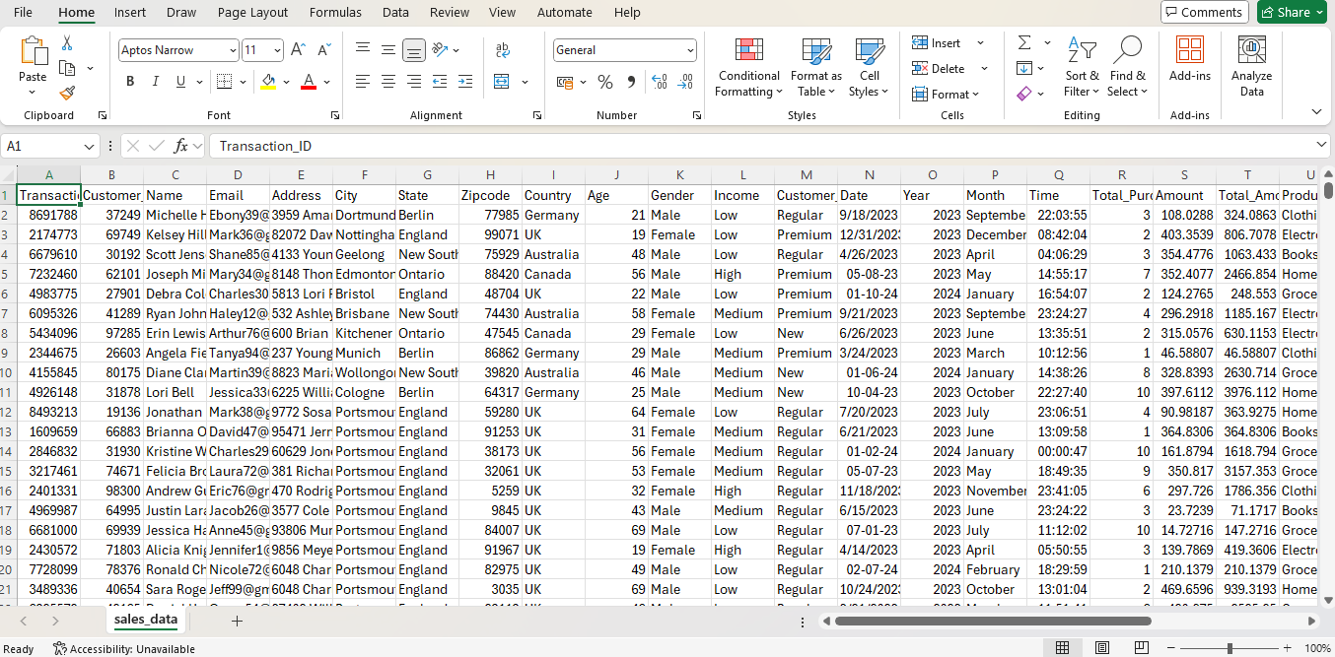Click the Comments button
The height and width of the screenshot is (657, 1335).
(1204, 12)
